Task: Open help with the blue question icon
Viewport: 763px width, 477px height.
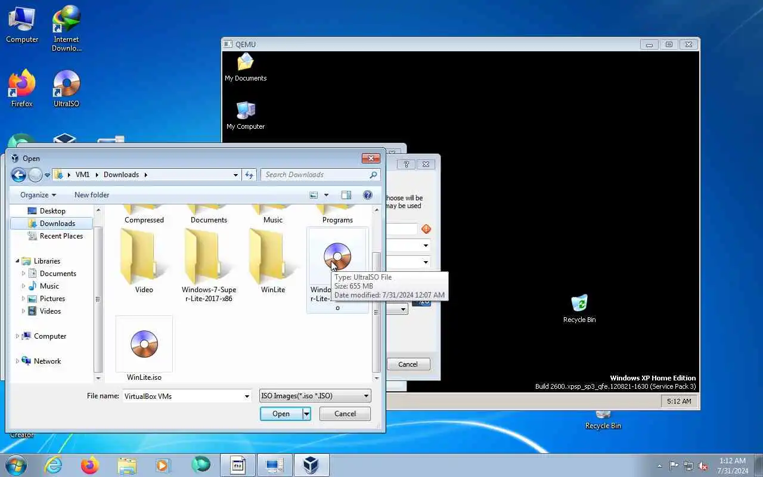Action: [368, 195]
